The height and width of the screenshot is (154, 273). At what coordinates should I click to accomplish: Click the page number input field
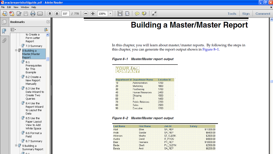click(65, 13)
